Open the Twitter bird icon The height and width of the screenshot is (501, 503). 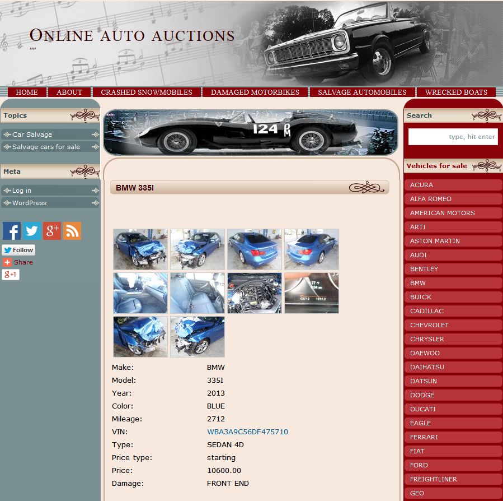(x=32, y=231)
